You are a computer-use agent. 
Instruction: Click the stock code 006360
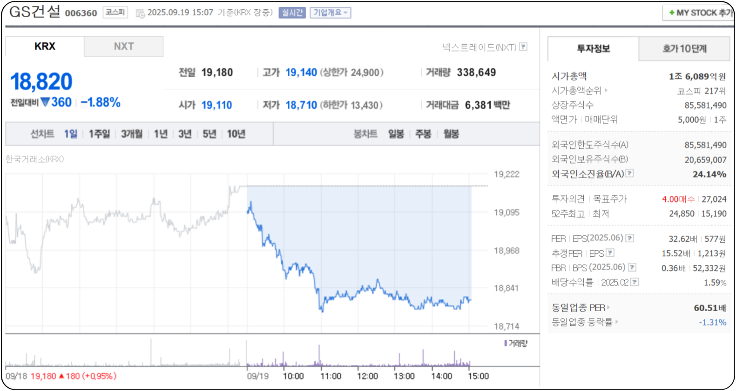[x=81, y=13]
